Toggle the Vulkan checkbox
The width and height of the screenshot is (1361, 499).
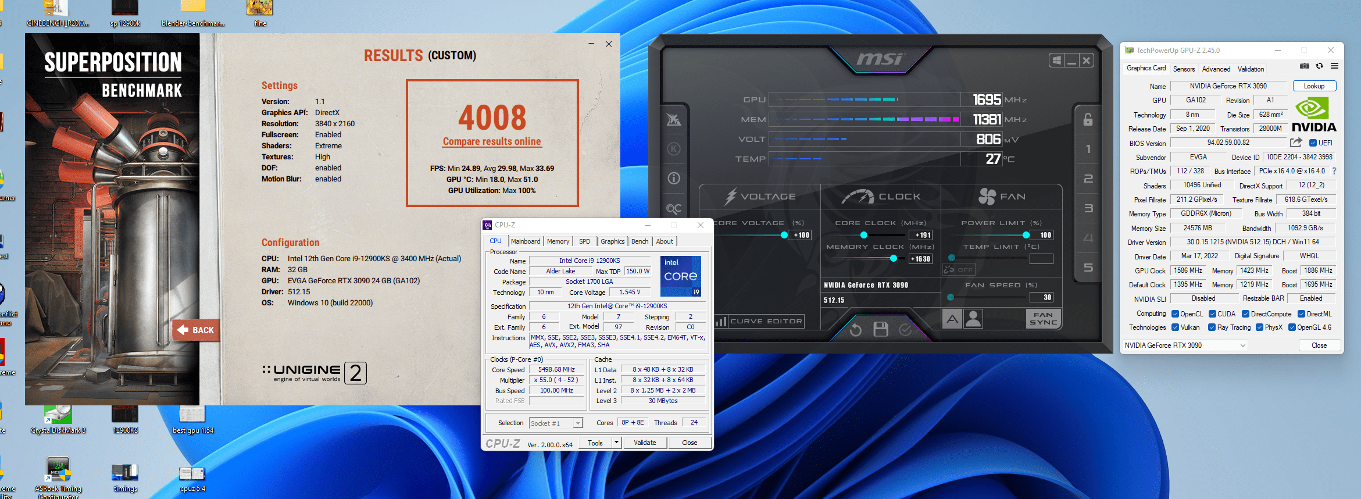click(x=1175, y=327)
